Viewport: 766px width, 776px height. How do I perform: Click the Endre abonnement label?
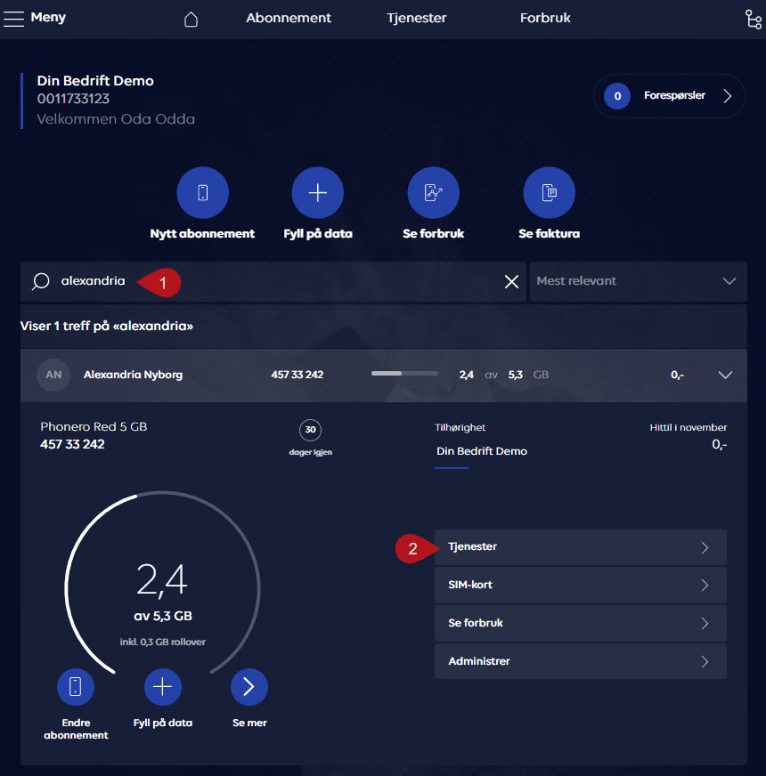click(76, 729)
